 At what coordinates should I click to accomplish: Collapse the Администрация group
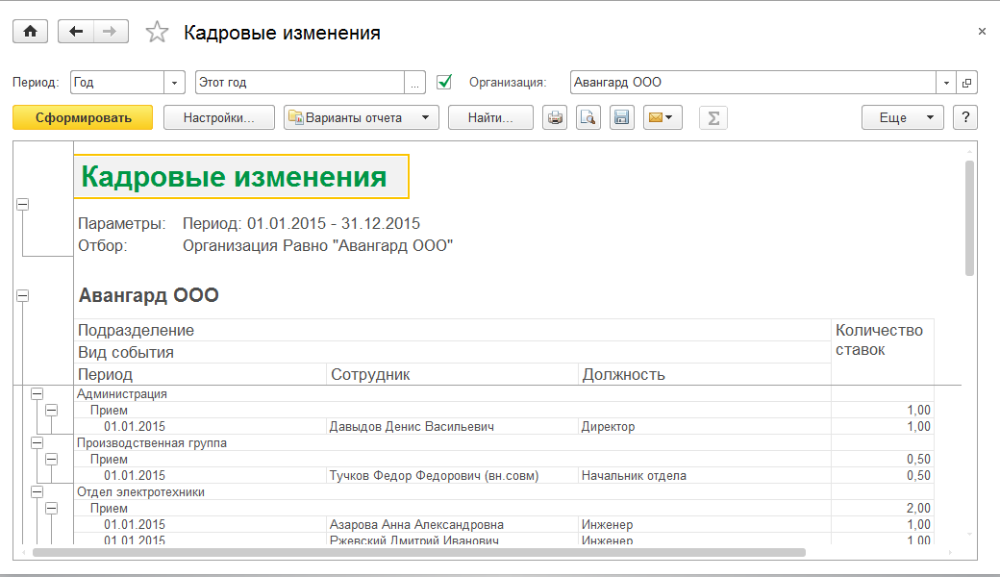tap(37, 393)
